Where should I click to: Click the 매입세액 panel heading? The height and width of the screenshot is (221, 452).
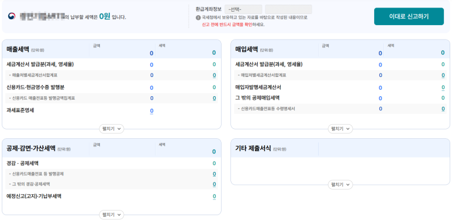pos(247,49)
